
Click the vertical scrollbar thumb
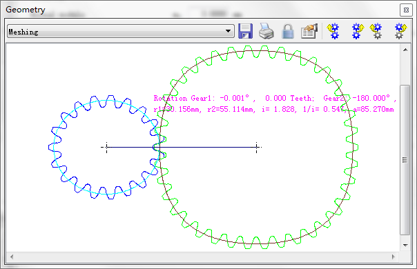(405, 160)
